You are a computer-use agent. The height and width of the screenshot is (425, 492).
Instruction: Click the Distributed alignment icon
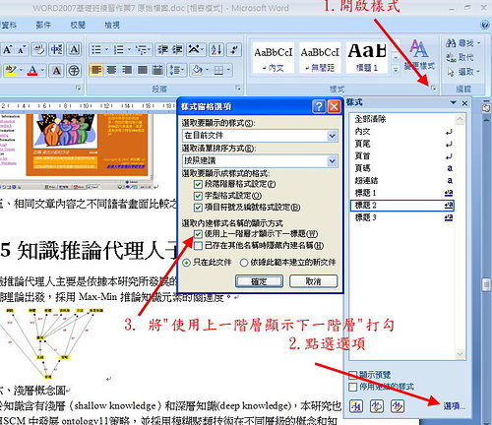tap(157, 70)
